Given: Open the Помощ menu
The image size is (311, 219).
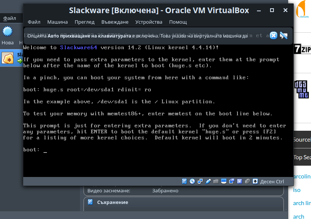Looking at the screenshot, I should (178, 22).
